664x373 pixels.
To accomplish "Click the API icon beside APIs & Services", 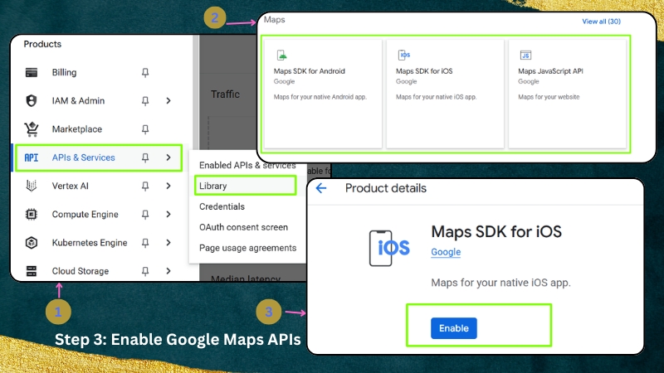I will 32,157.
